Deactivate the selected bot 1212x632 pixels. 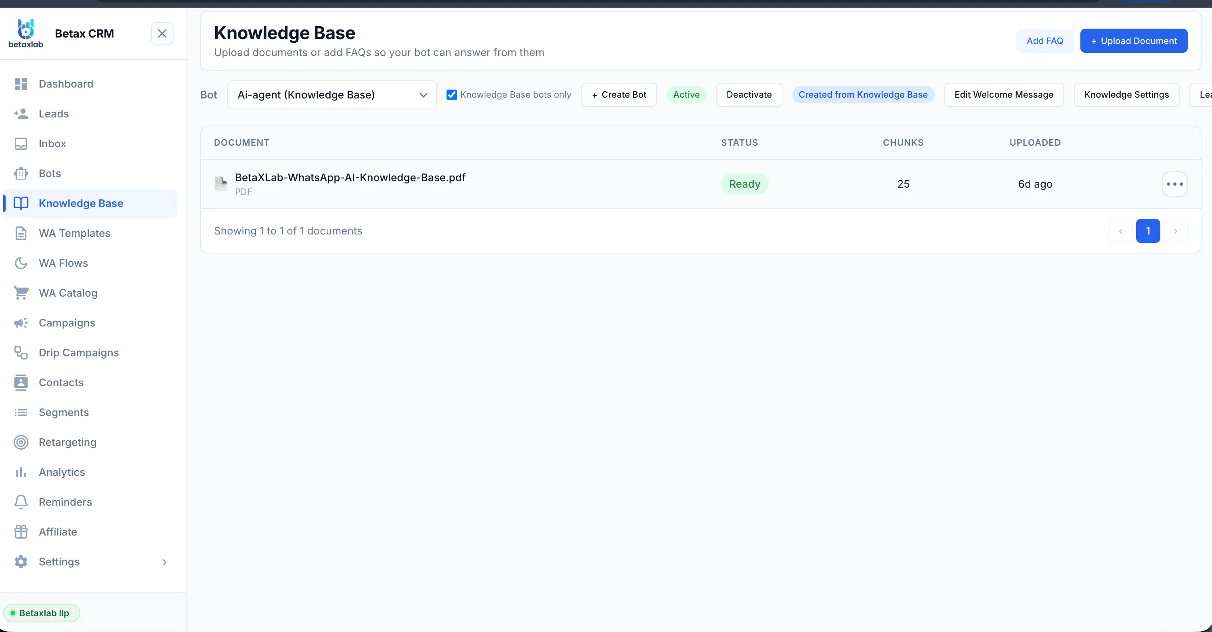749,94
